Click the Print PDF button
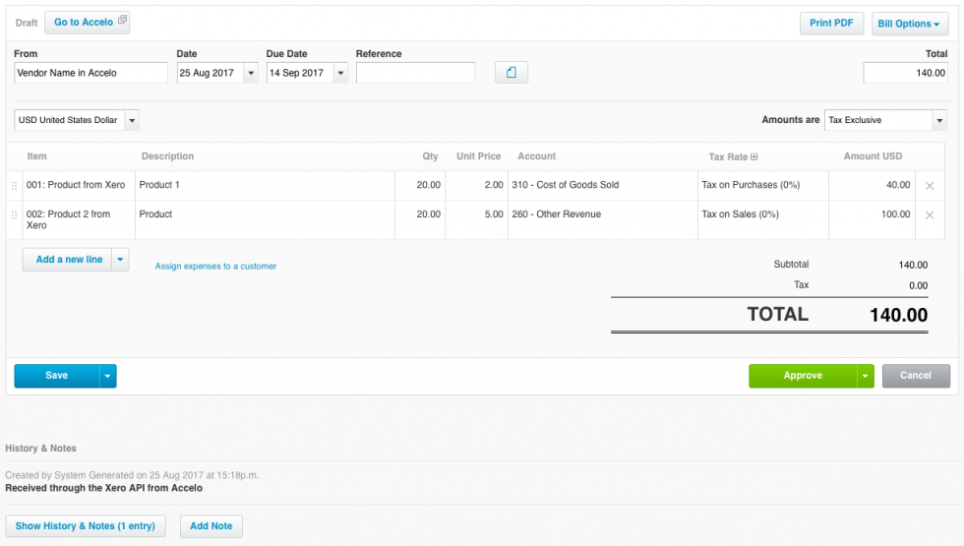The width and height of the screenshot is (964, 546). [x=831, y=23]
